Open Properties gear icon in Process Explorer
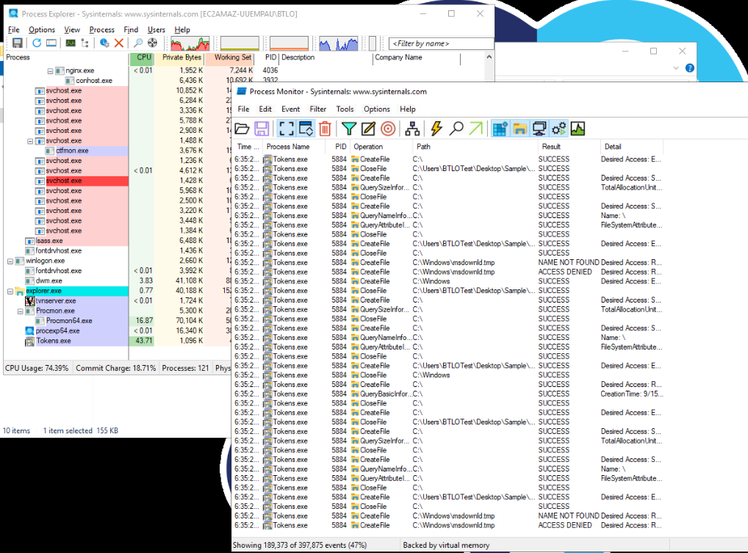Image resolution: width=748 pixels, height=553 pixels. (104, 43)
